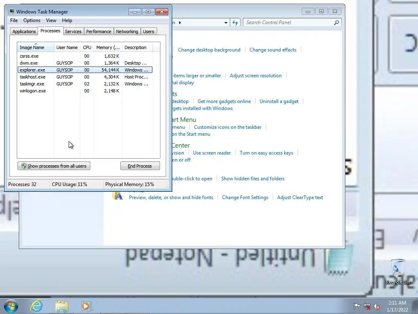
Task: Open the Options menu in Task Manager
Action: pyautogui.click(x=32, y=20)
